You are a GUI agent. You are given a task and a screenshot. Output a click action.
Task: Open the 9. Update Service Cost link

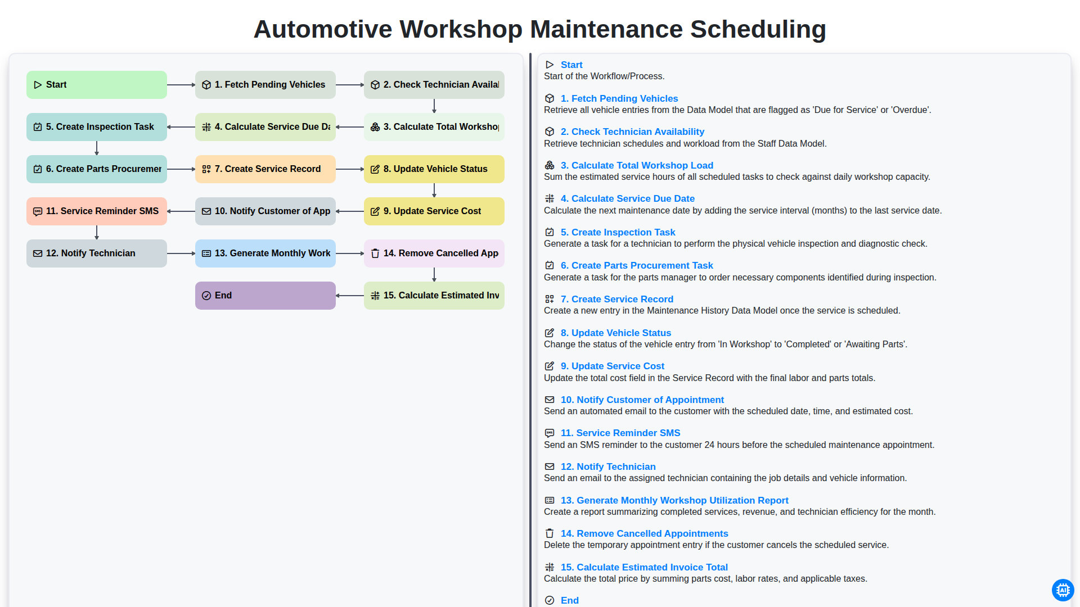pos(613,366)
